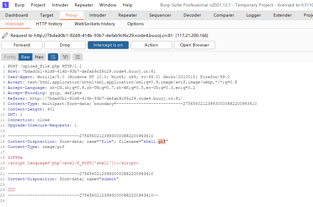Open the WebSockets history sub-tab
The height and width of the screenshot is (207, 313).
[x=95, y=24]
